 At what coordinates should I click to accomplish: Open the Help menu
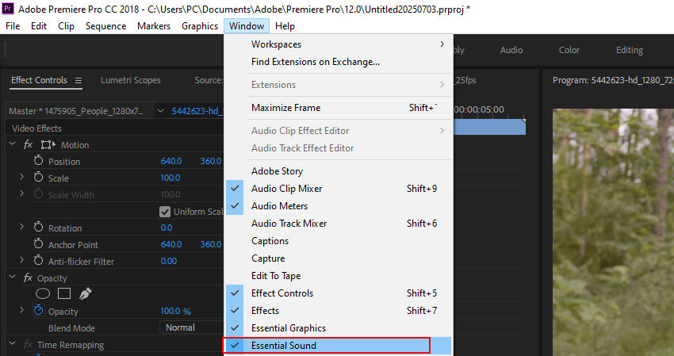pyautogui.click(x=285, y=26)
